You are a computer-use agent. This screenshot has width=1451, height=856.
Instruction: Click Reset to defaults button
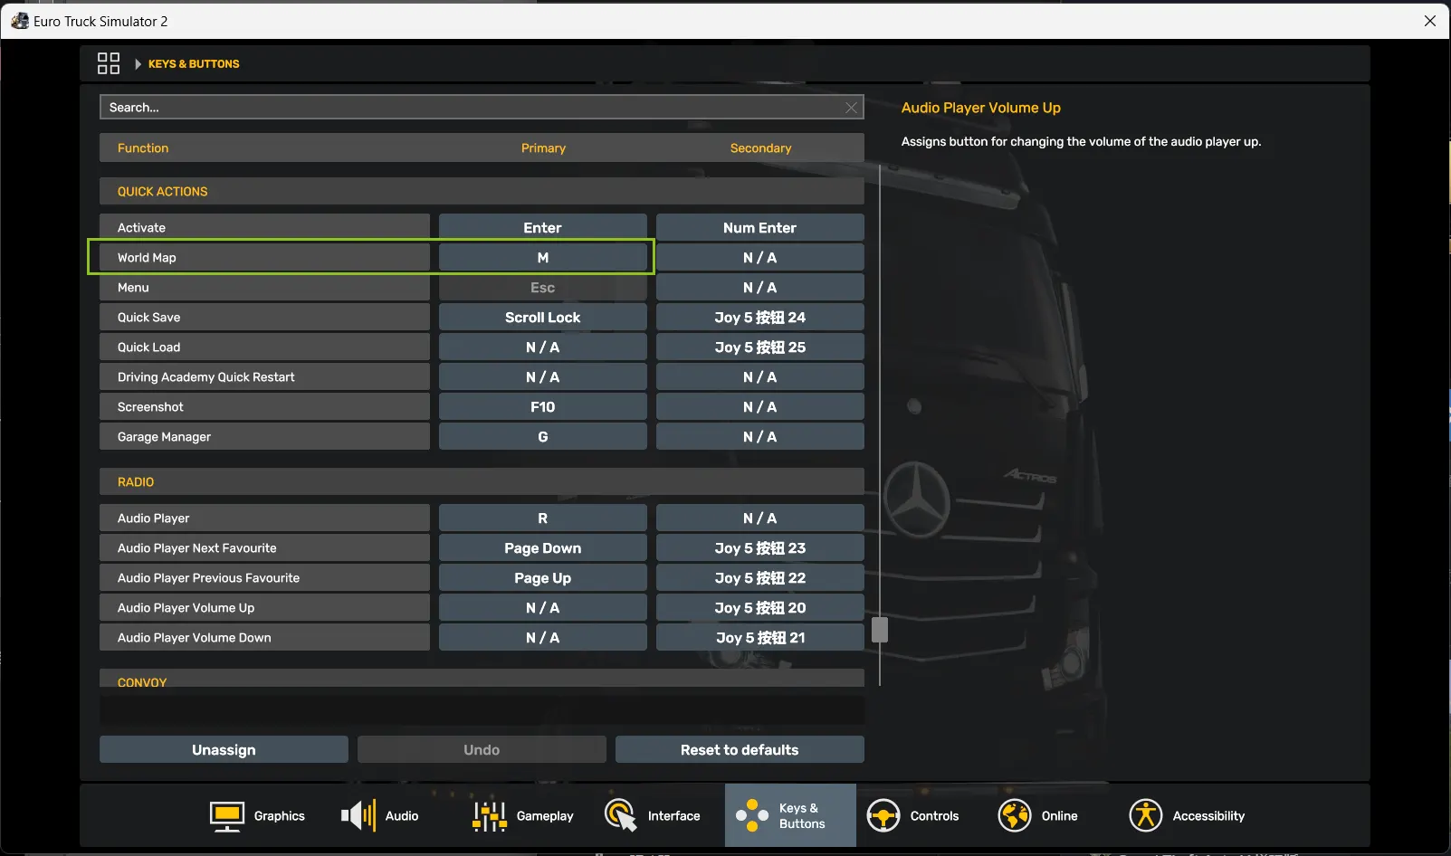[740, 749]
